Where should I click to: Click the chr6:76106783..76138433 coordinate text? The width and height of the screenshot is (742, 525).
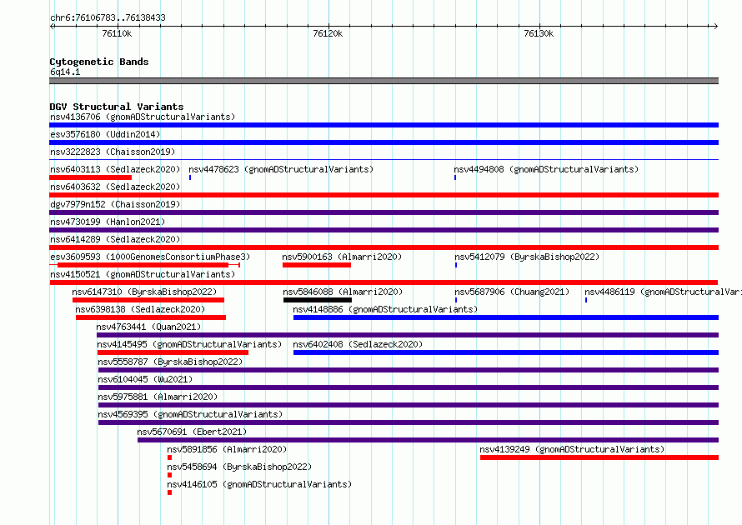coord(108,18)
